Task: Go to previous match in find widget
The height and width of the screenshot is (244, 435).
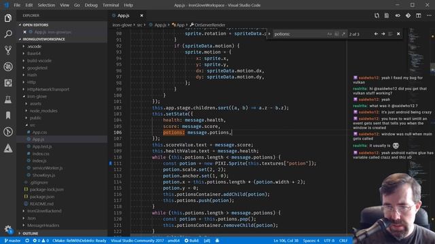Action: point(376,34)
